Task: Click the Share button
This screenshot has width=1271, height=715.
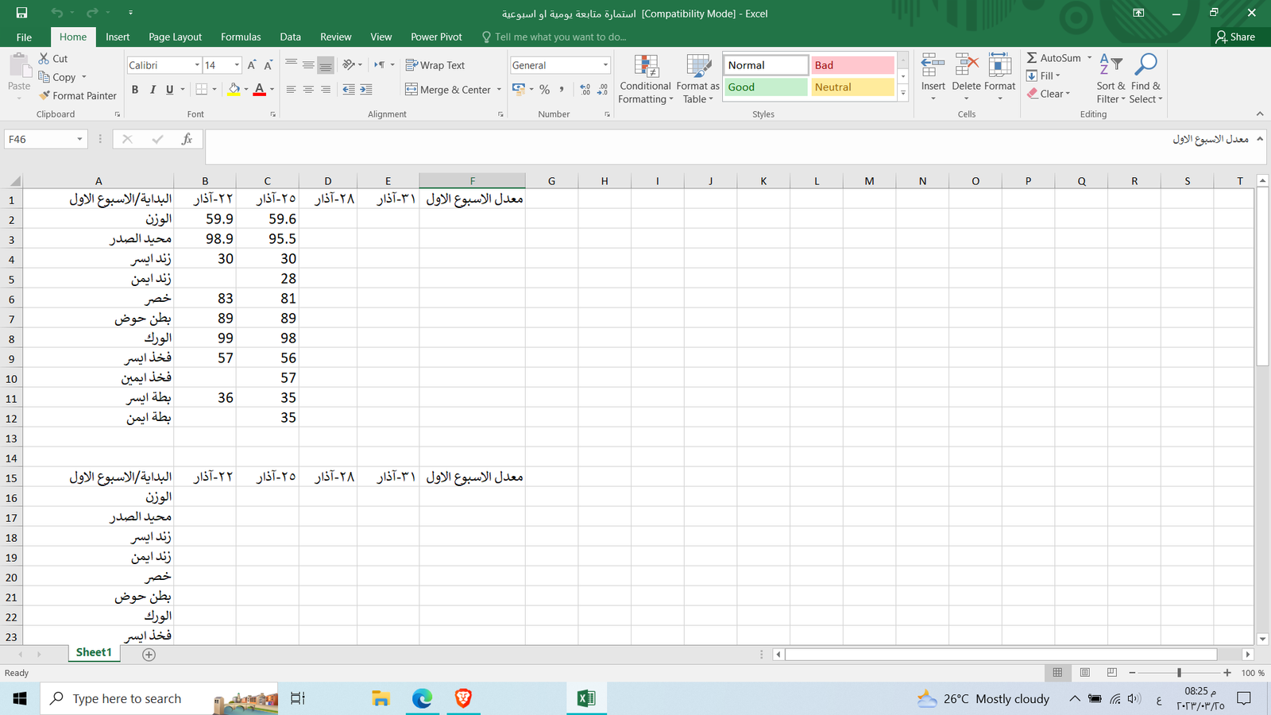Action: 1235,37
